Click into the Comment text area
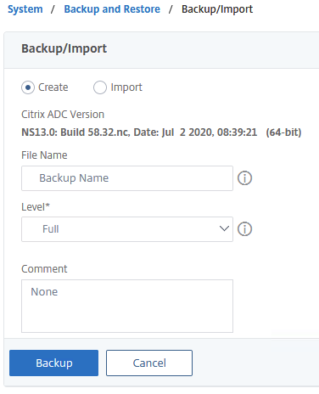Image resolution: width=319 pixels, height=394 pixels. click(x=127, y=306)
